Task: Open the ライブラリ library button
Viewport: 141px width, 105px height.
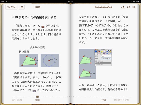Action: click(x=11, y=7)
